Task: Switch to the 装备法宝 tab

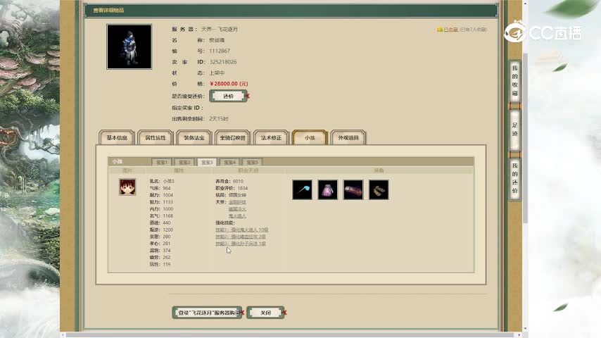Action: (x=194, y=138)
